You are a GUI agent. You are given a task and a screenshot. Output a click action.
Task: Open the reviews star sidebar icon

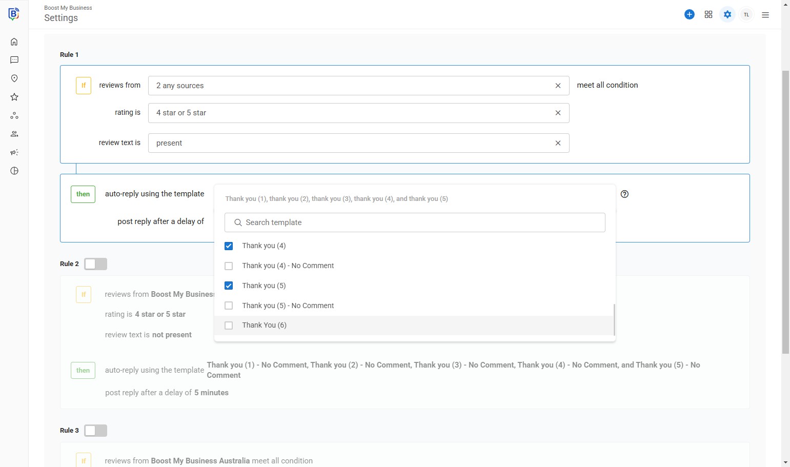(14, 97)
